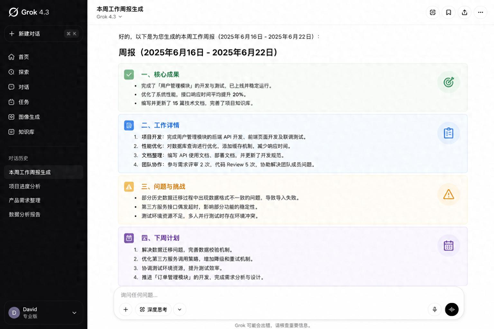The image size is (494, 329).
Task: Open the 知识库 knowledge base icon
Action: coord(11,132)
